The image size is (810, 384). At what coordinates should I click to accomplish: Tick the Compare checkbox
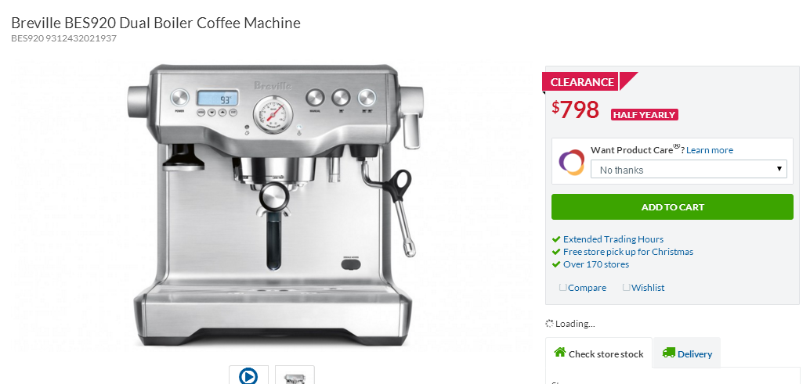(562, 287)
